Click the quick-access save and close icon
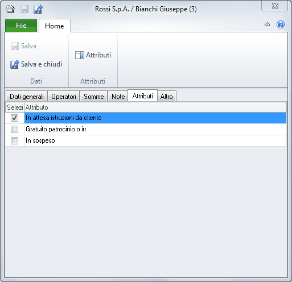Screen dimensions: 292x282 pos(38,9)
